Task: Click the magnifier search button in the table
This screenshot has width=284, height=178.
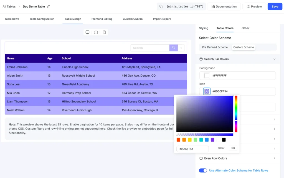Action: pyautogui.click(x=174, y=48)
